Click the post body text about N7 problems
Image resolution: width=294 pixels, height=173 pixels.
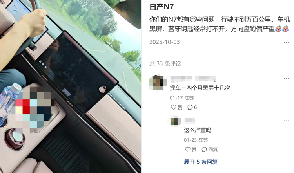(220, 24)
